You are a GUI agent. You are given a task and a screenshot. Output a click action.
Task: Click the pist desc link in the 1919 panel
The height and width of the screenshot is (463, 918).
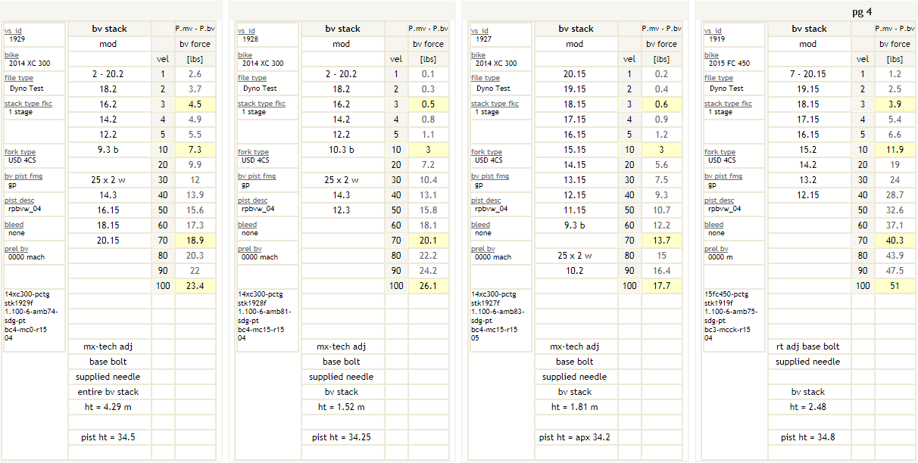pyautogui.click(x=720, y=200)
